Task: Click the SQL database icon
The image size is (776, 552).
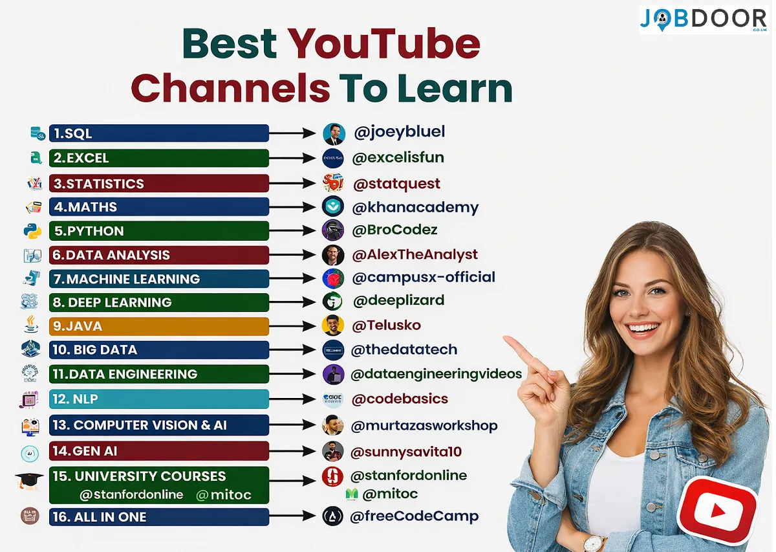Action: coord(36,132)
